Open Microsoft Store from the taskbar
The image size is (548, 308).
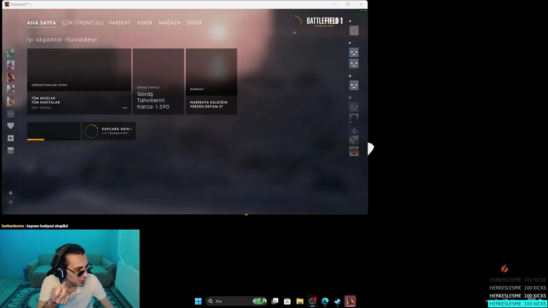point(287,301)
